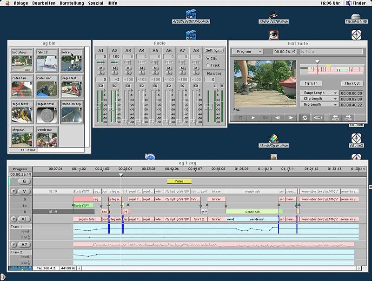Image resolution: width=372 pixels, height=281 pixels.
Task: Open the audio Settings... button
Action: (214, 50)
